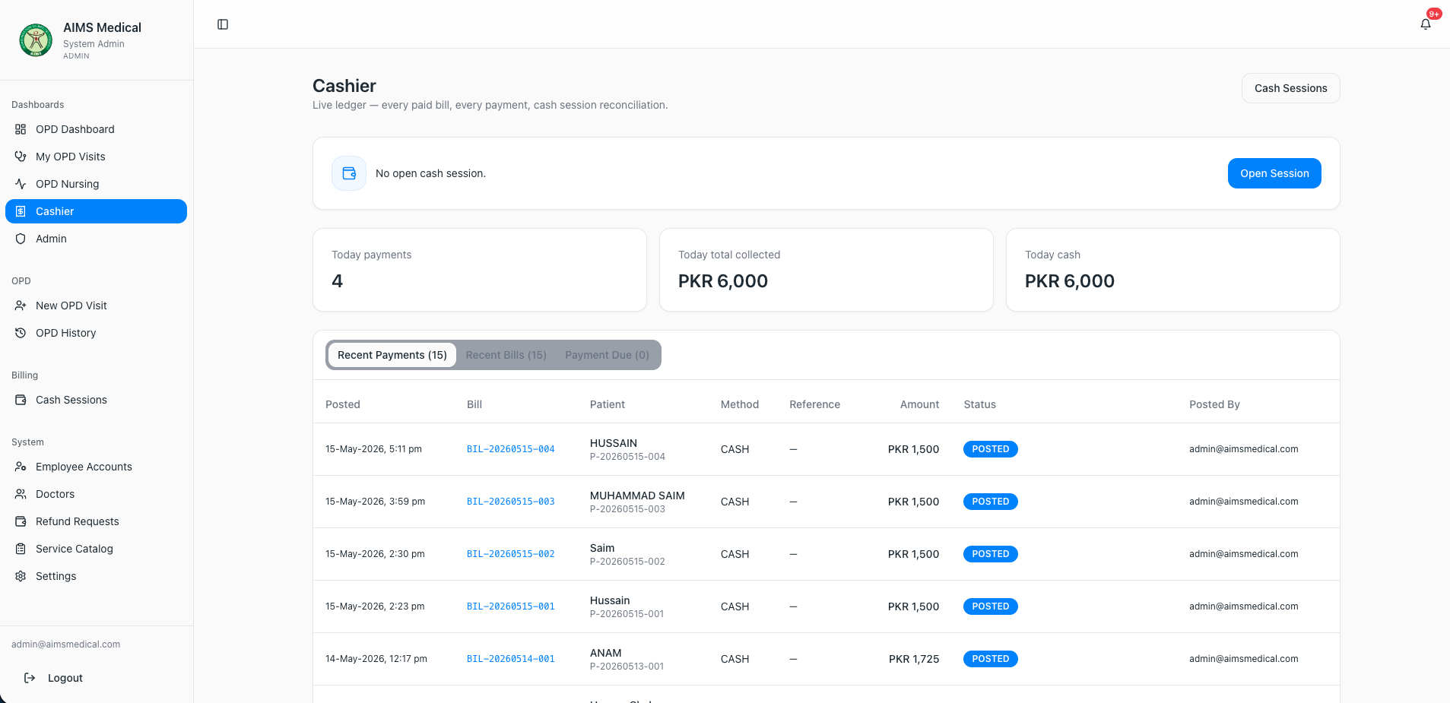Click the Today total collected card
Image resolution: width=1450 pixels, height=703 pixels.
tap(827, 270)
